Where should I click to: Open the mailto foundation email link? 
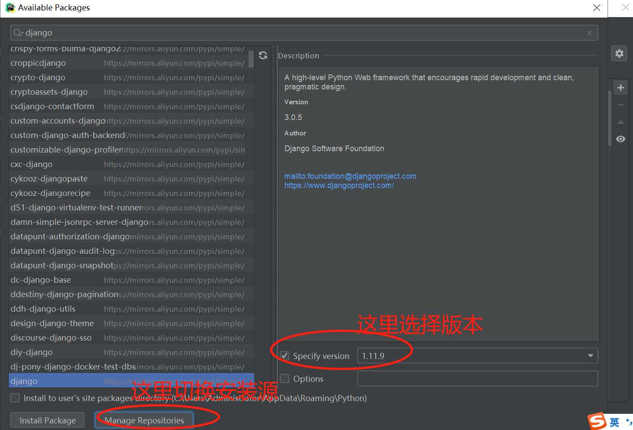coord(350,176)
